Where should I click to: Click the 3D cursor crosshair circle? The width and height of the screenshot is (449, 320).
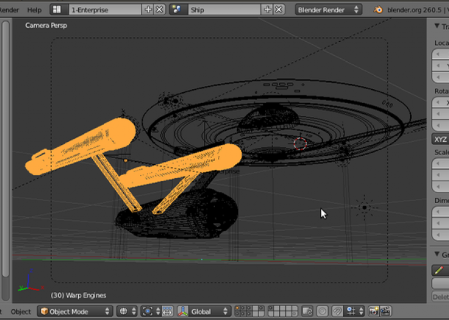(x=300, y=144)
